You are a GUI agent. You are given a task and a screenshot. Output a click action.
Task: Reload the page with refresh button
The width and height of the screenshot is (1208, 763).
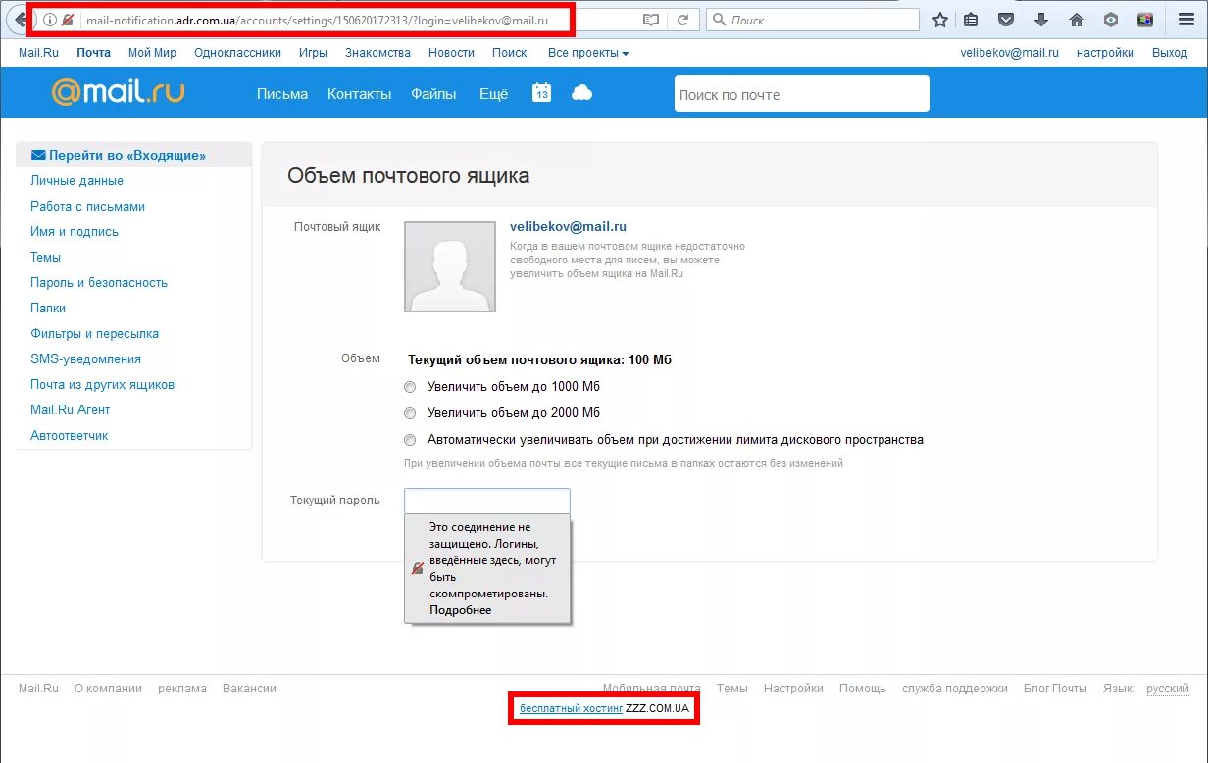coord(683,20)
